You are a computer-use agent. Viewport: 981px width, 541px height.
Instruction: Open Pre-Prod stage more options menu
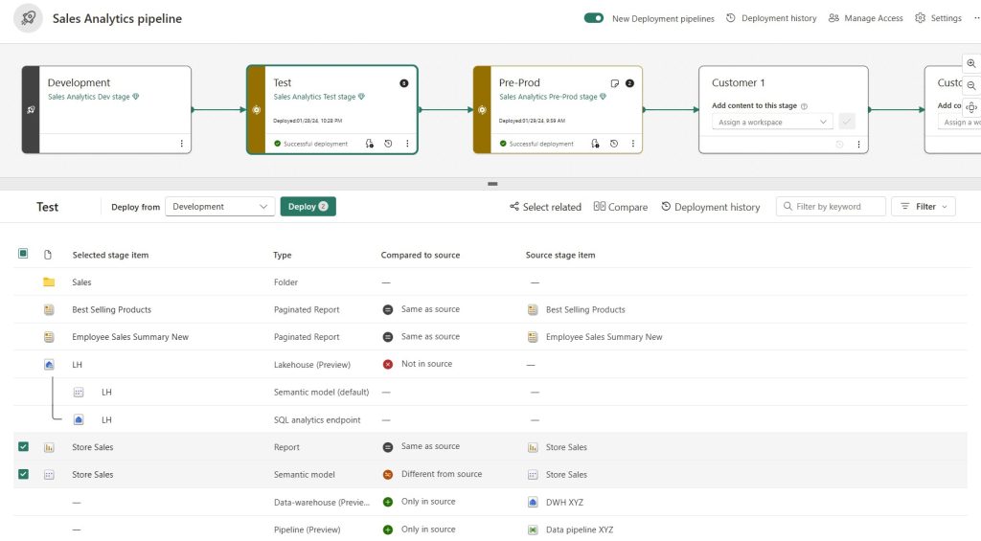(x=632, y=144)
